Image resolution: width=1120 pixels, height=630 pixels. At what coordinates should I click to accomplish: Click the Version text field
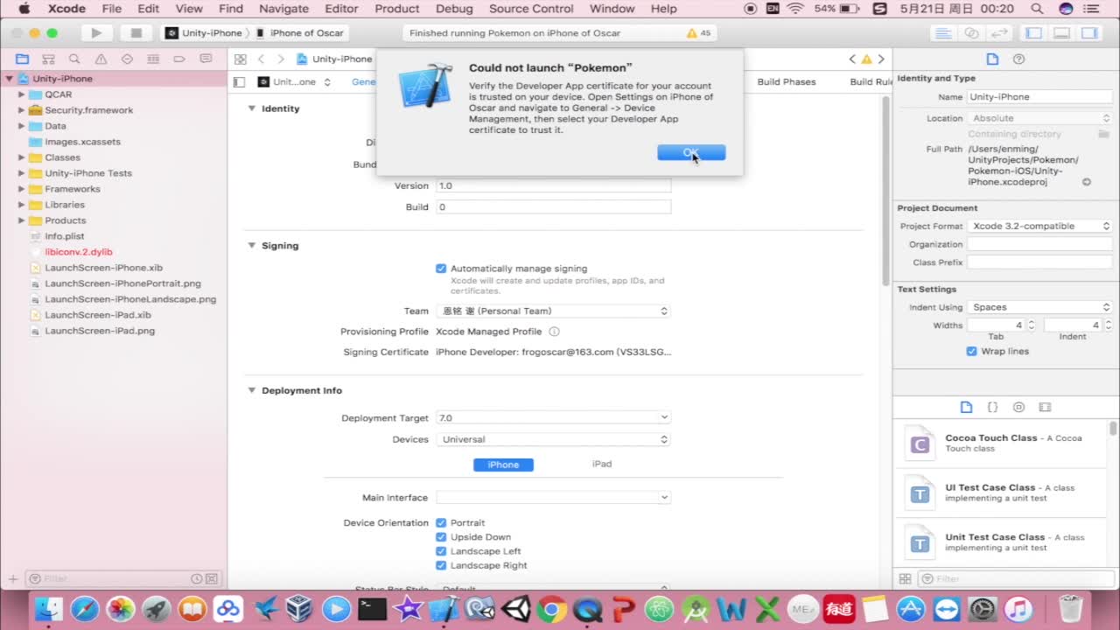[x=554, y=186]
